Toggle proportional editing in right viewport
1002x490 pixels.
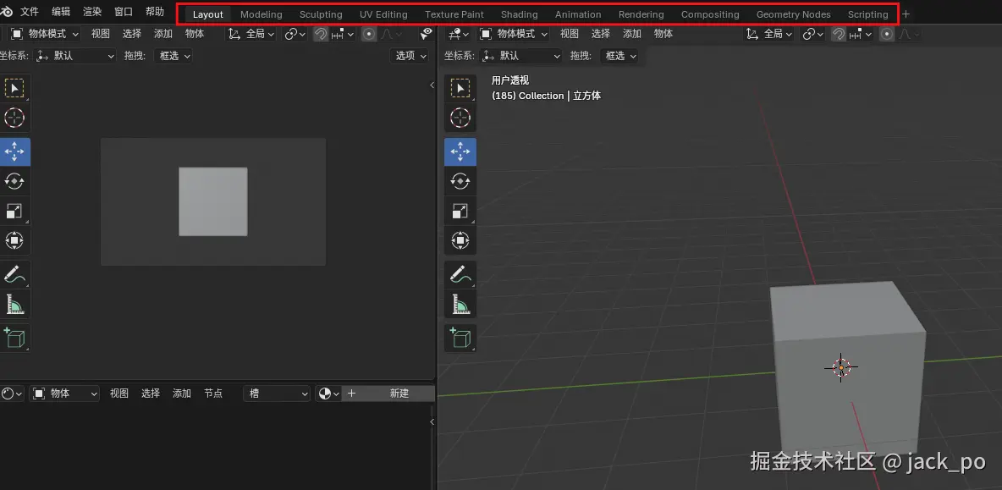click(x=887, y=34)
